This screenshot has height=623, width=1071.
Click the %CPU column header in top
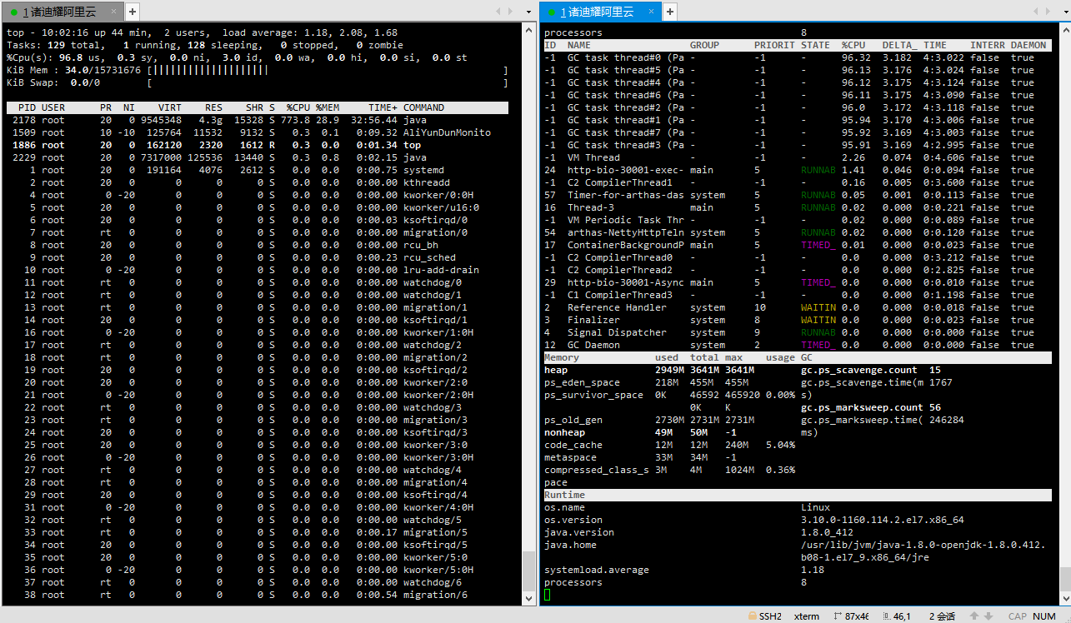298,107
